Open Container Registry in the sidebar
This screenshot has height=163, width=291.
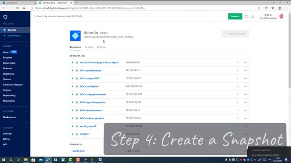[13, 85]
